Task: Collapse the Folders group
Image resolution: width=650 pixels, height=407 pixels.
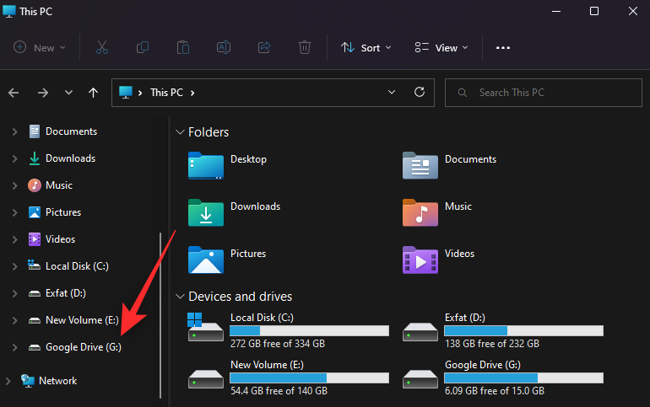Action: pos(180,132)
